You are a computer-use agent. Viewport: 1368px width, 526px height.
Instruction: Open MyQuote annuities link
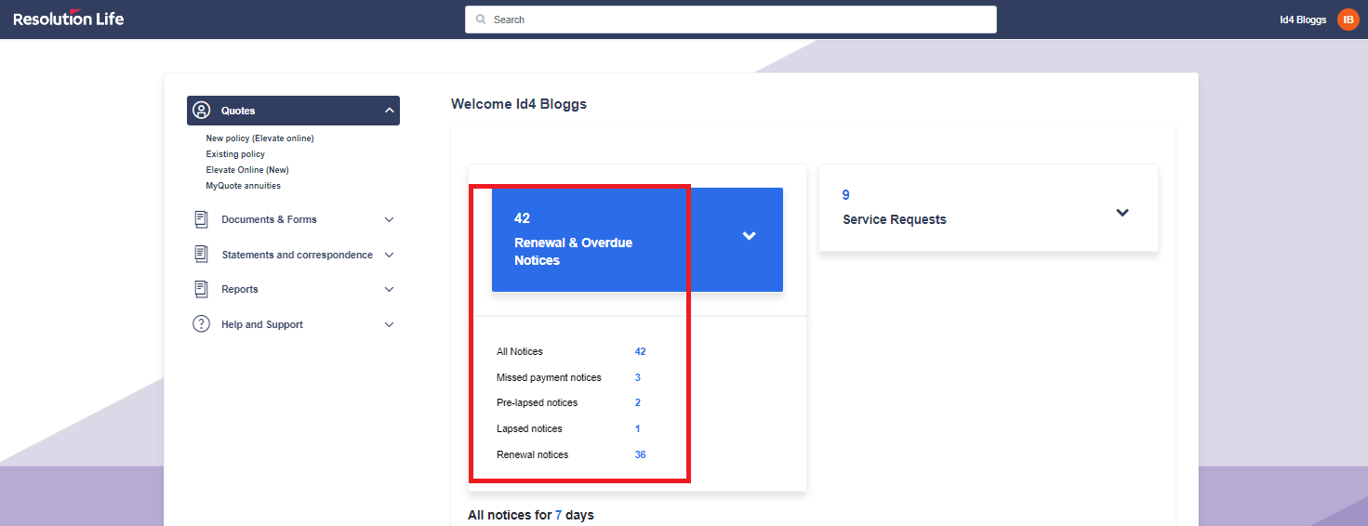pos(243,186)
